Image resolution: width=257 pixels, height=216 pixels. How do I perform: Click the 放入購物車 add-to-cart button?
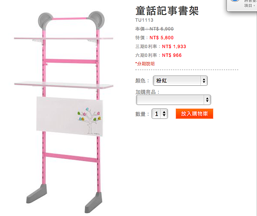(x=194, y=114)
